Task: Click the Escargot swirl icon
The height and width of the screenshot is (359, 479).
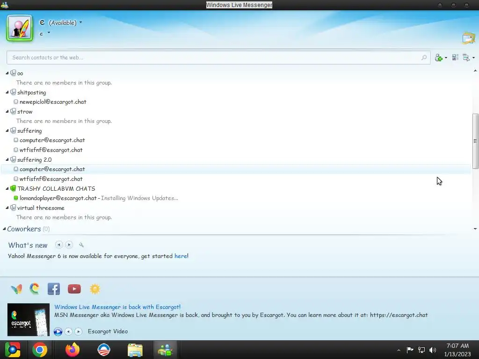Action: pos(35,289)
